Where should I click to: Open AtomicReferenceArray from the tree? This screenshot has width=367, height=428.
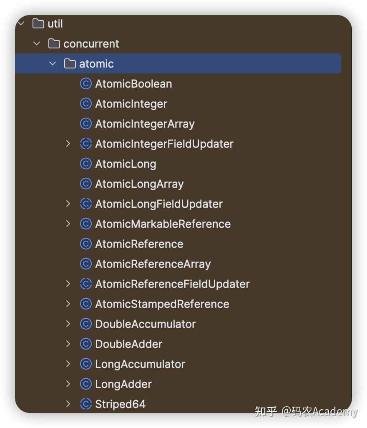[x=153, y=264]
